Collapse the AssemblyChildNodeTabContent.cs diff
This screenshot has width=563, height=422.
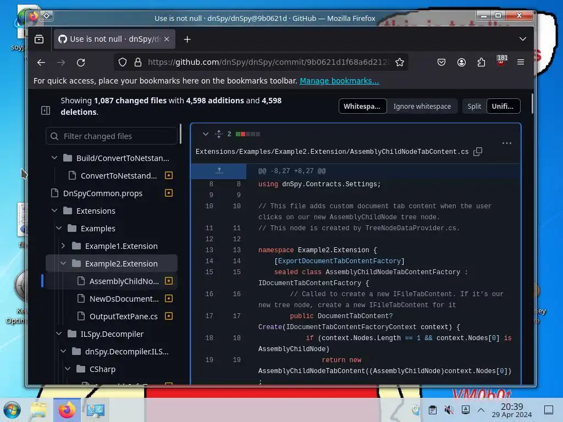tap(206, 134)
